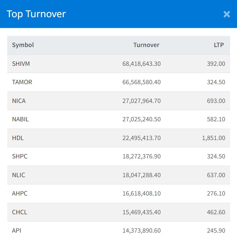The height and width of the screenshot is (238, 237).
Task: Click the LTP column header
Action: point(219,45)
